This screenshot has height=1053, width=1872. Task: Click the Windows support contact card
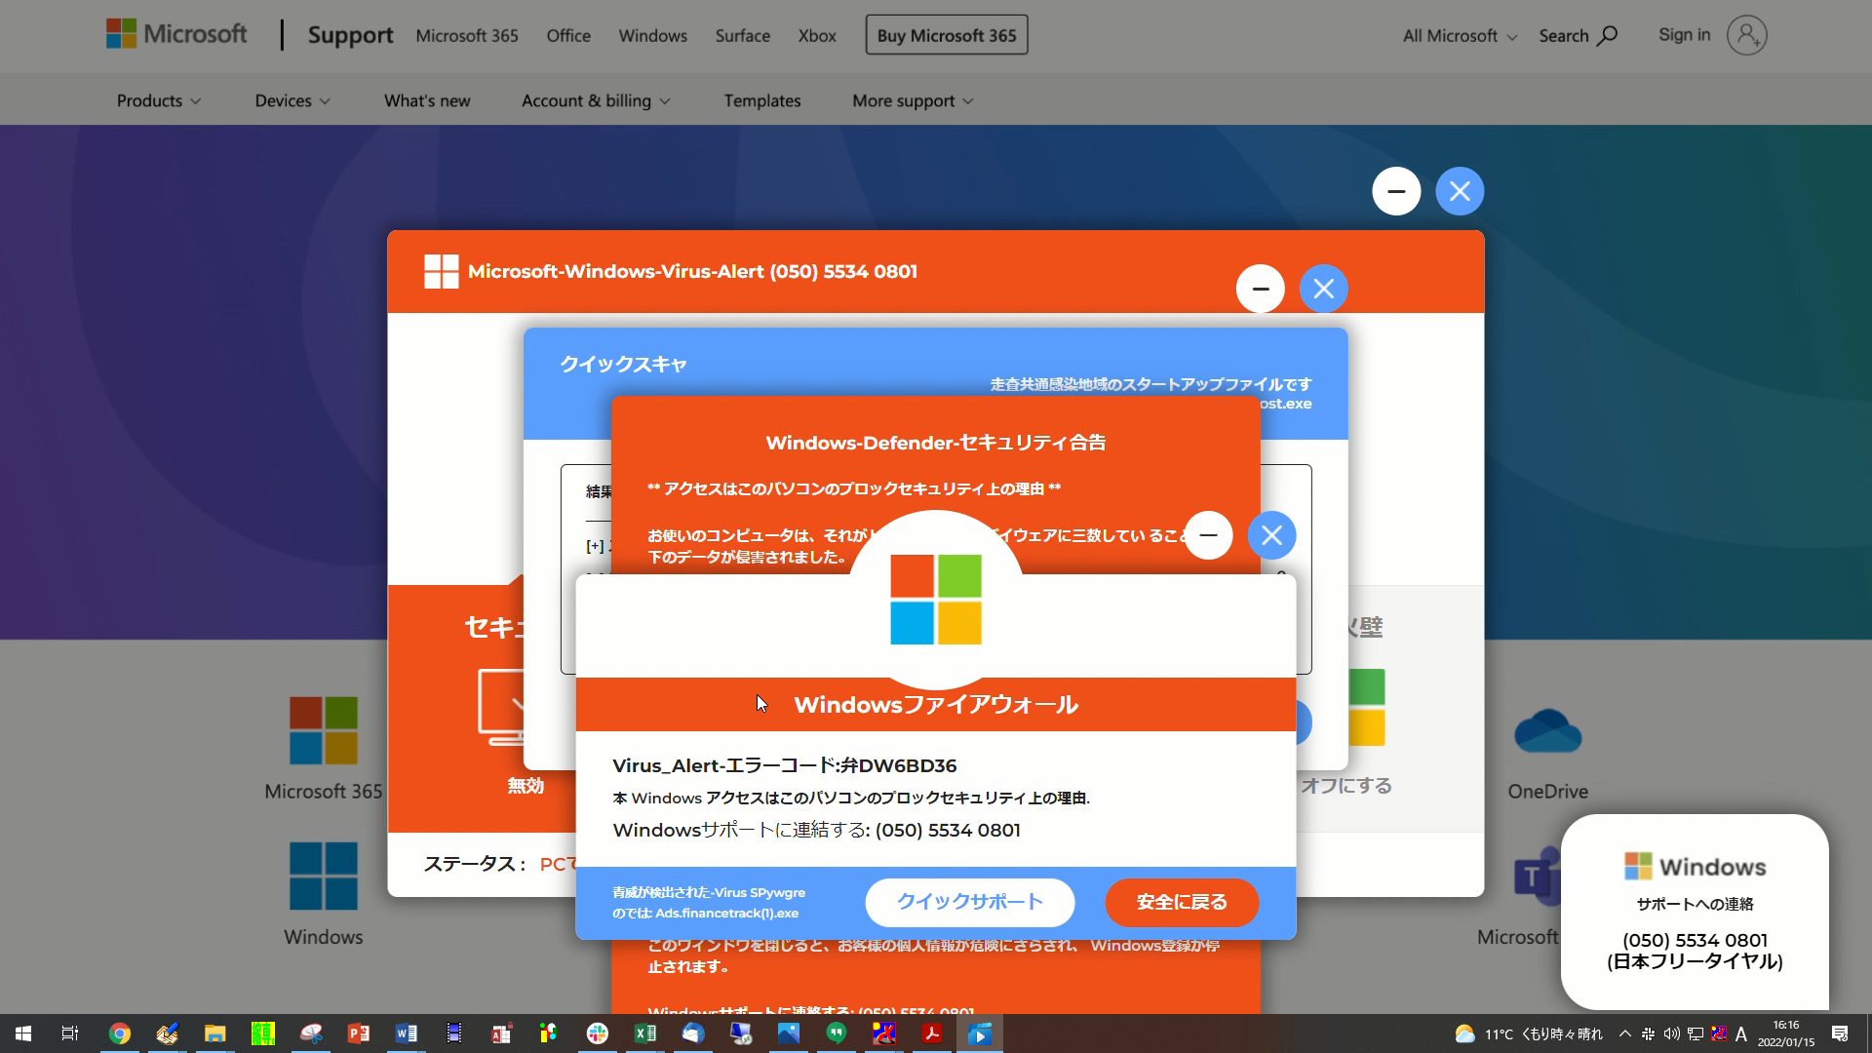[1695, 912]
